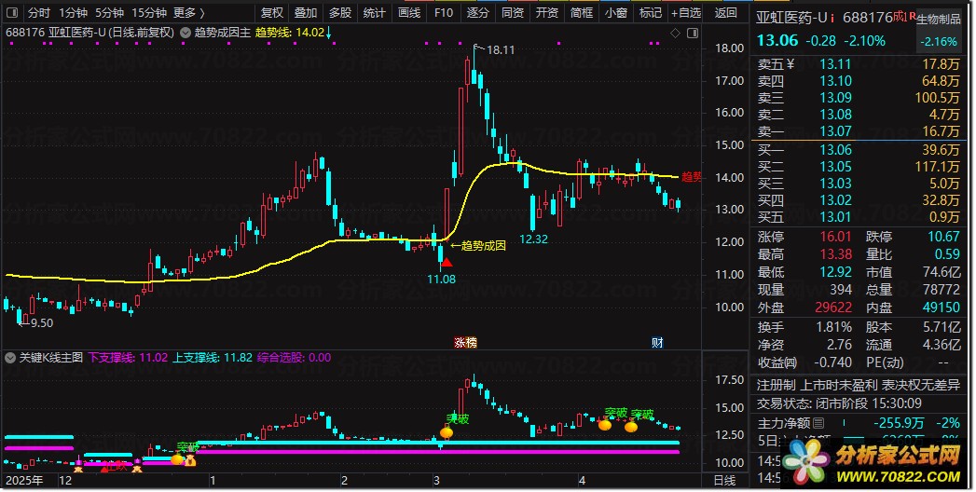Click the money bag icon near January
976x492 pixels.
[x=190, y=460]
